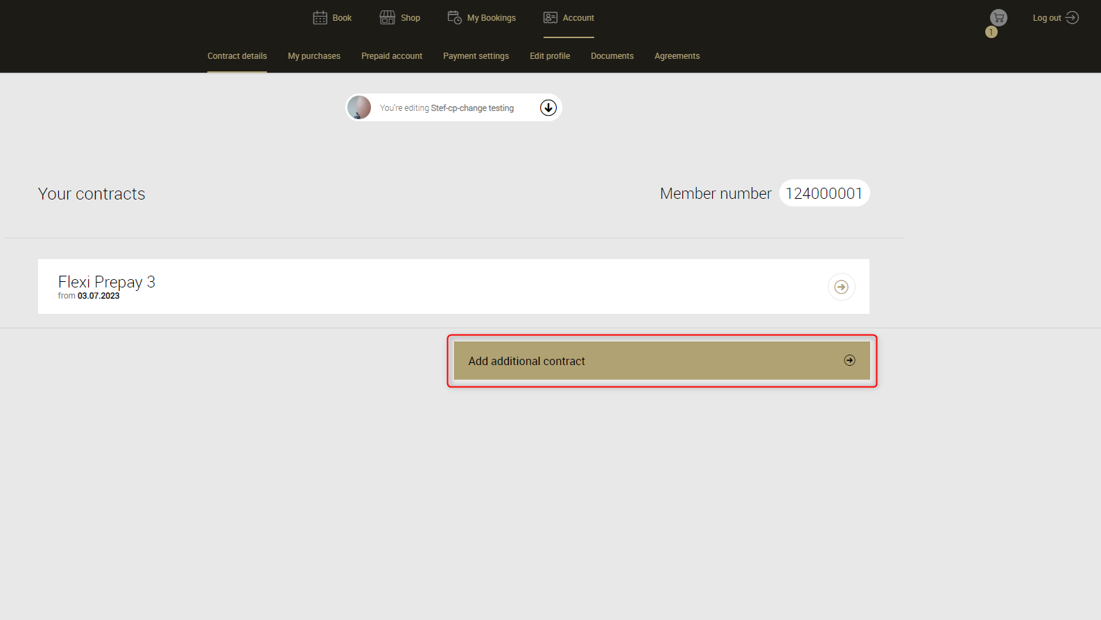Click the Log out arrow icon

point(1072,18)
